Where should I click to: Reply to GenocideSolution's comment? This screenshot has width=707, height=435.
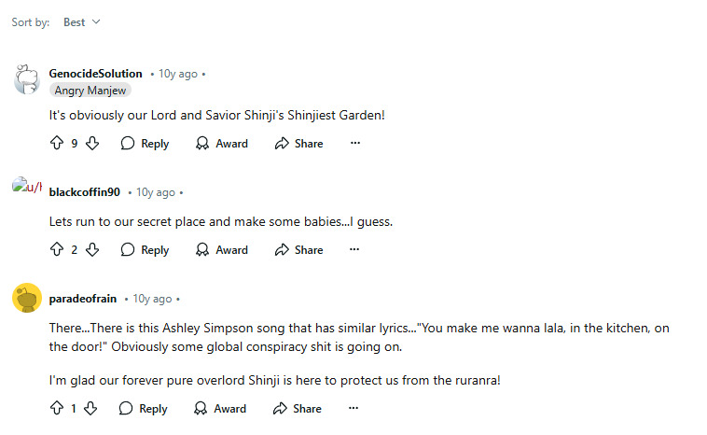click(x=145, y=144)
